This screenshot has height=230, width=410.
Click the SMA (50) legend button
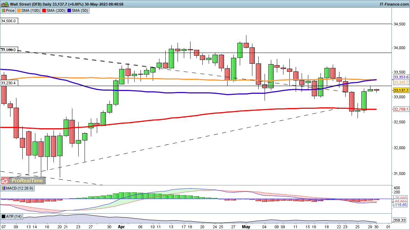click(78, 10)
